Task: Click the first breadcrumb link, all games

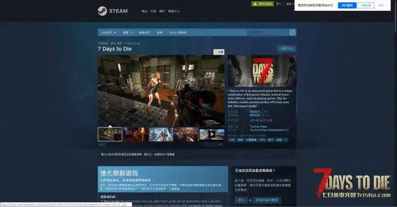Action: 103,43
